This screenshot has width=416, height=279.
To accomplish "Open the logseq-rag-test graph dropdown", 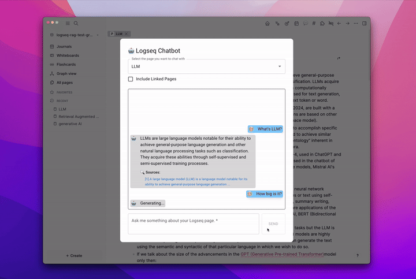I will pyautogui.click(x=75, y=35).
